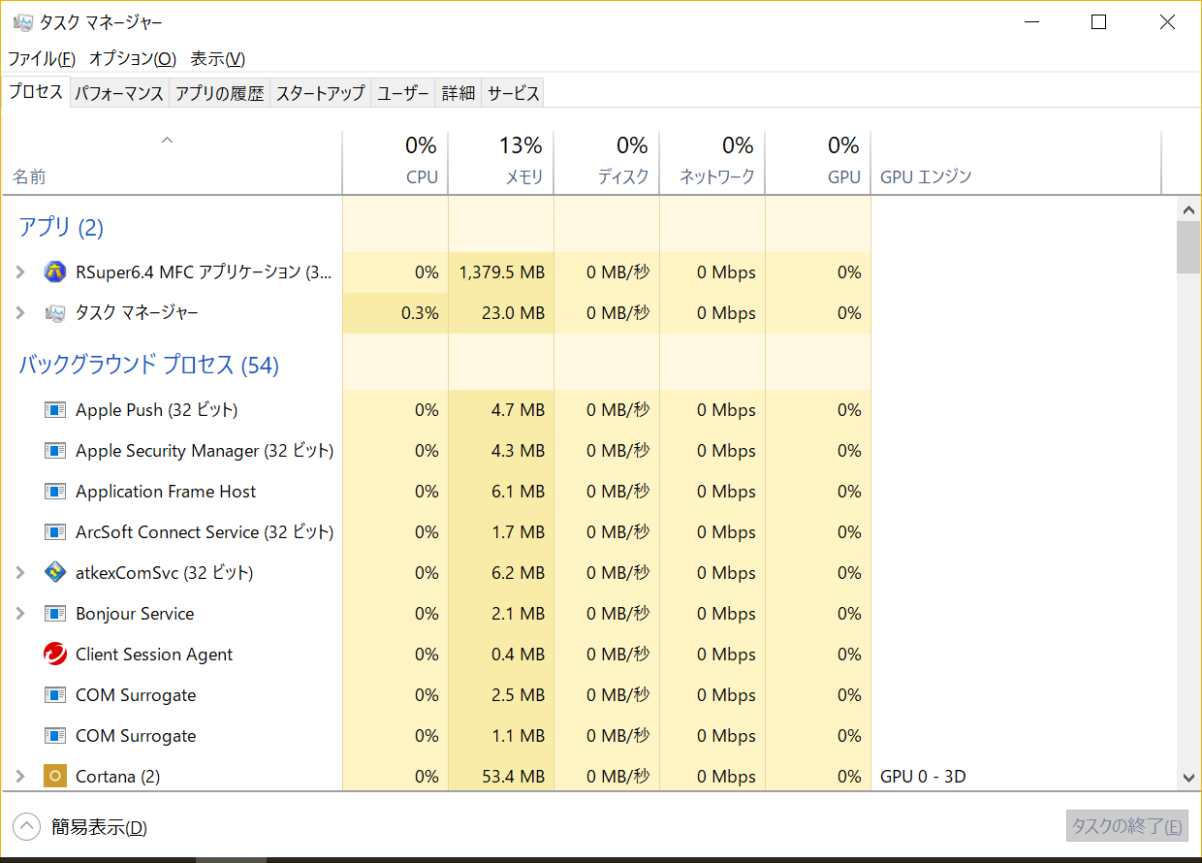Click the タスクの終了 button
1202x863 pixels.
[x=1126, y=827]
